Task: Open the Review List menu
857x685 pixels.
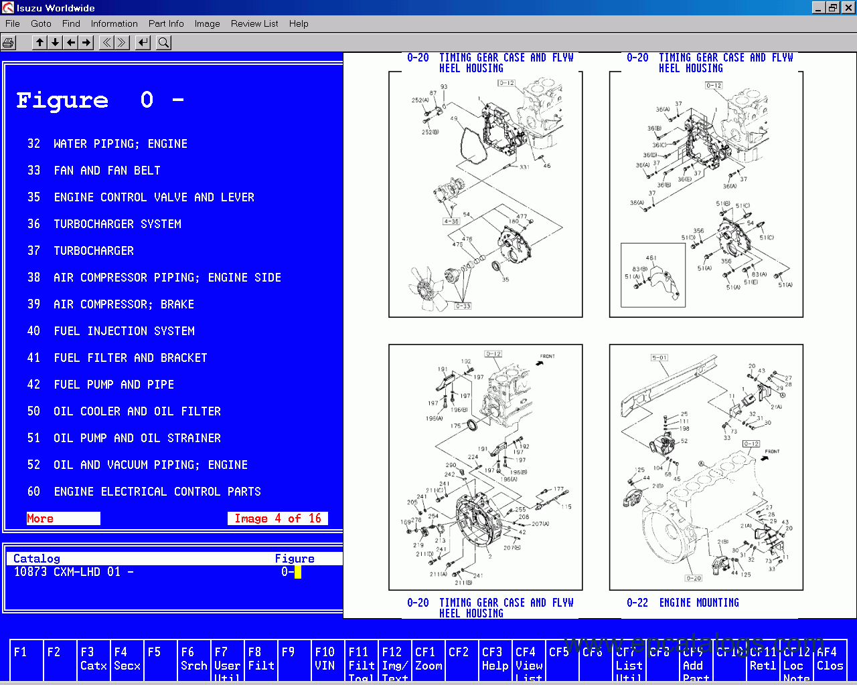Action: (x=254, y=23)
